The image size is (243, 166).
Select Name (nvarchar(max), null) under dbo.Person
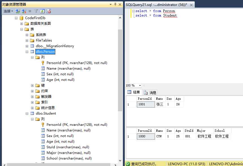[69, 69]
